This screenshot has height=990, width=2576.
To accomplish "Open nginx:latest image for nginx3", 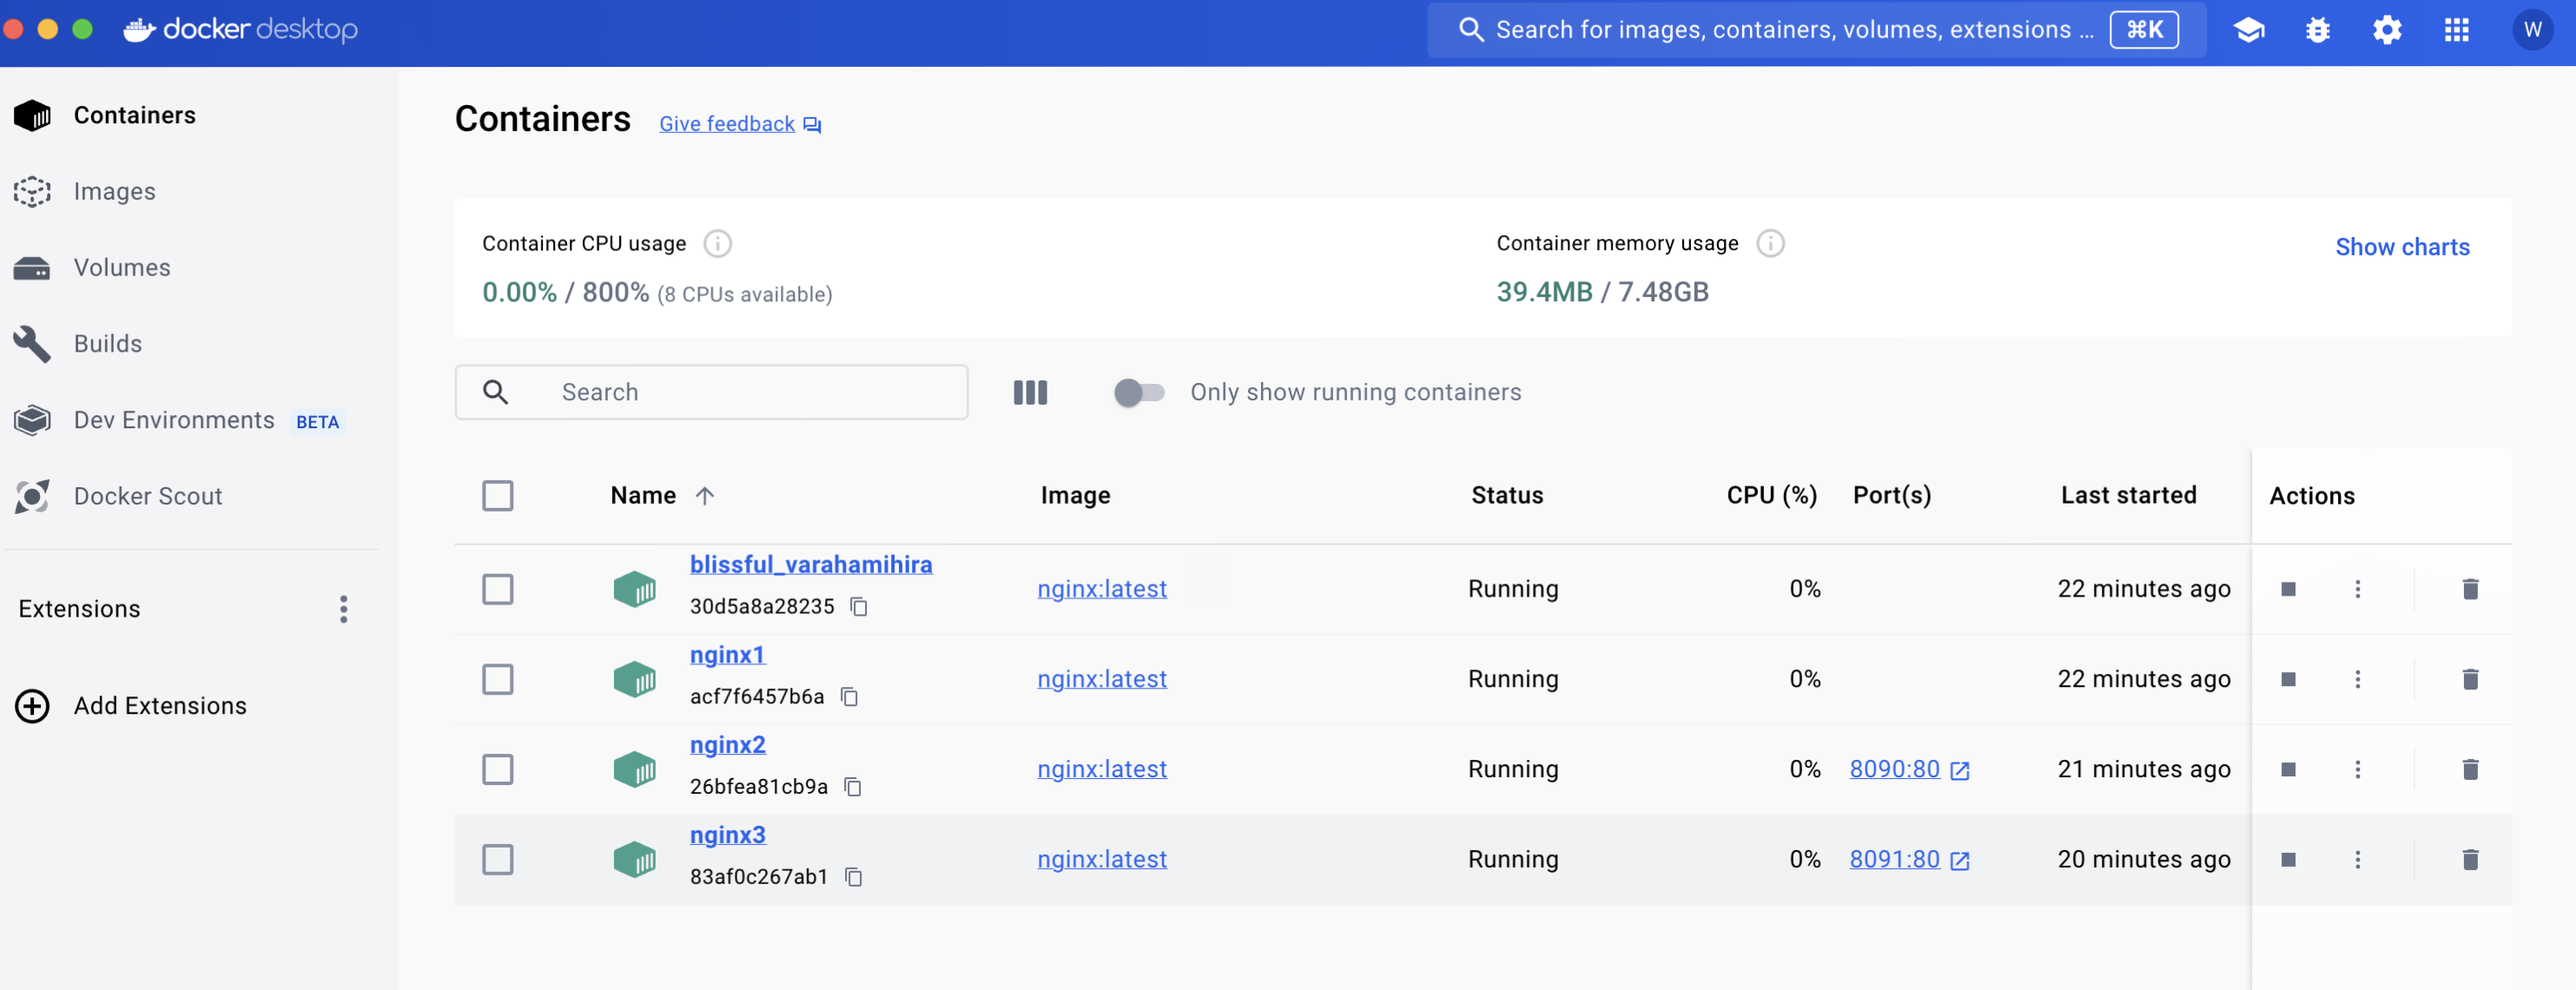I will (x=1101, y=859).
